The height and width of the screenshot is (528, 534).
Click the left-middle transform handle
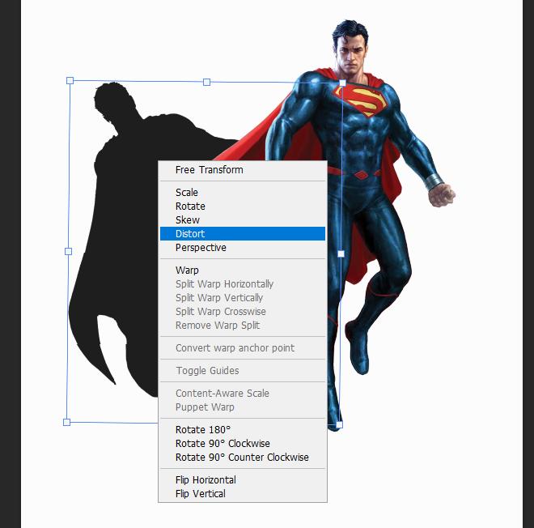pos(68,251)
